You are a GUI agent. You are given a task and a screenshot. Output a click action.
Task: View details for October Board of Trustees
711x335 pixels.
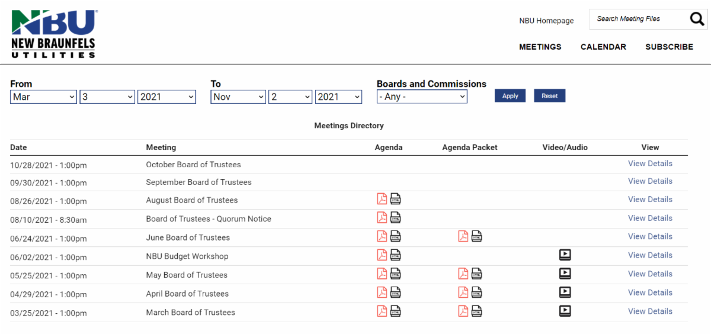650,164
